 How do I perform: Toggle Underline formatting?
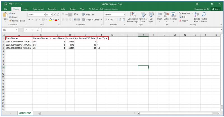click(36, 19)
